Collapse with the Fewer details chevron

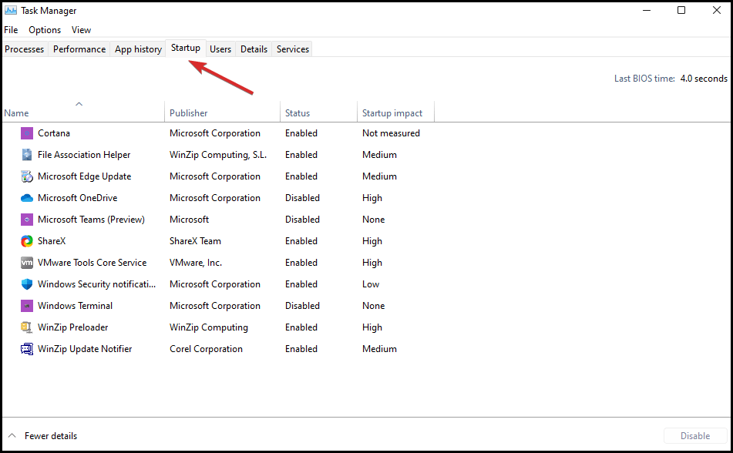12,436
